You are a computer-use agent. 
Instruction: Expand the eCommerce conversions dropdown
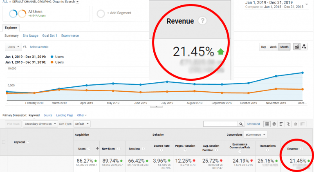(x=256, y=135)
